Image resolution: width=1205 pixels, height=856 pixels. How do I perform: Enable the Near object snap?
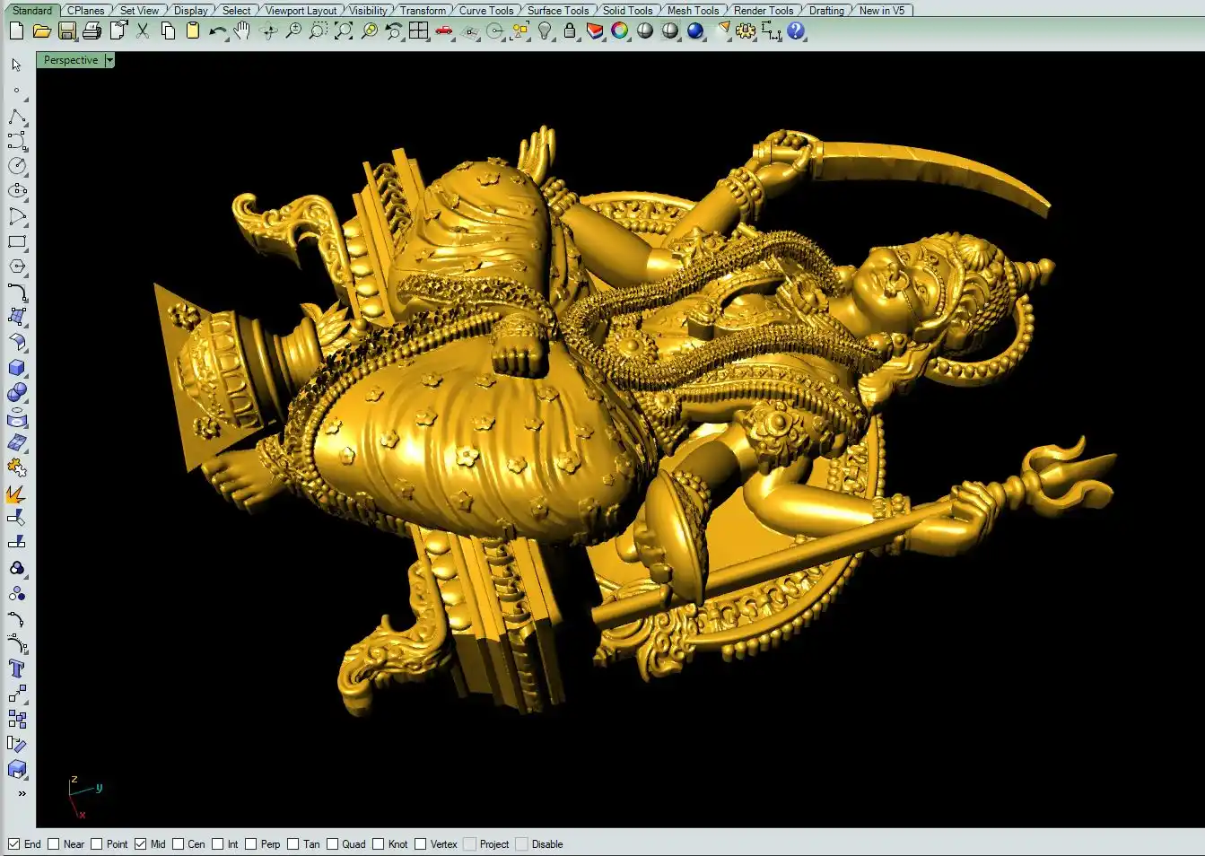tap(54, 844)
